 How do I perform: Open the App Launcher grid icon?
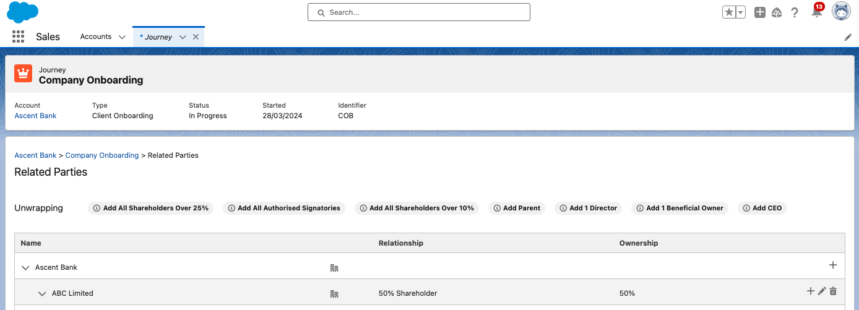(18, 37)
